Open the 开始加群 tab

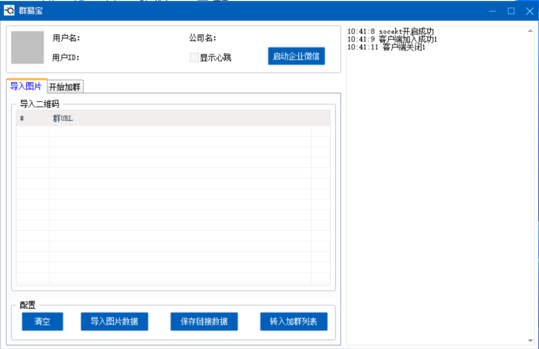(65, 87)
